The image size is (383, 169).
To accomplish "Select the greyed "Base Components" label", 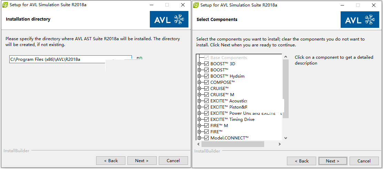I will coord(229,58).
